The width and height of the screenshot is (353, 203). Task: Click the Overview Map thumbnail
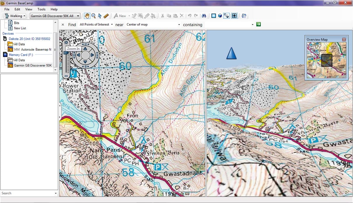click(326, 60)
